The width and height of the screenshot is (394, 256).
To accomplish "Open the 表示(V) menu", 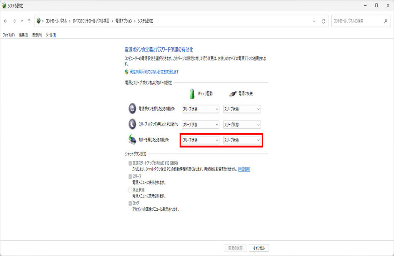I will coord(37,35).
